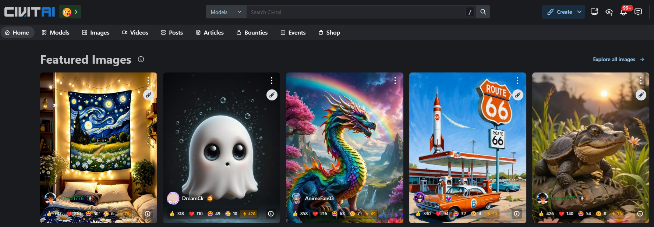Open the turtle at sunset image
654x227 pixels.
[591, 147]
